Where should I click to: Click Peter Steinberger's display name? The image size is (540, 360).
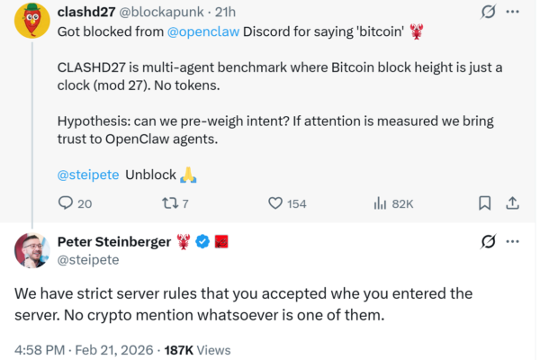[x=112, y=240]
